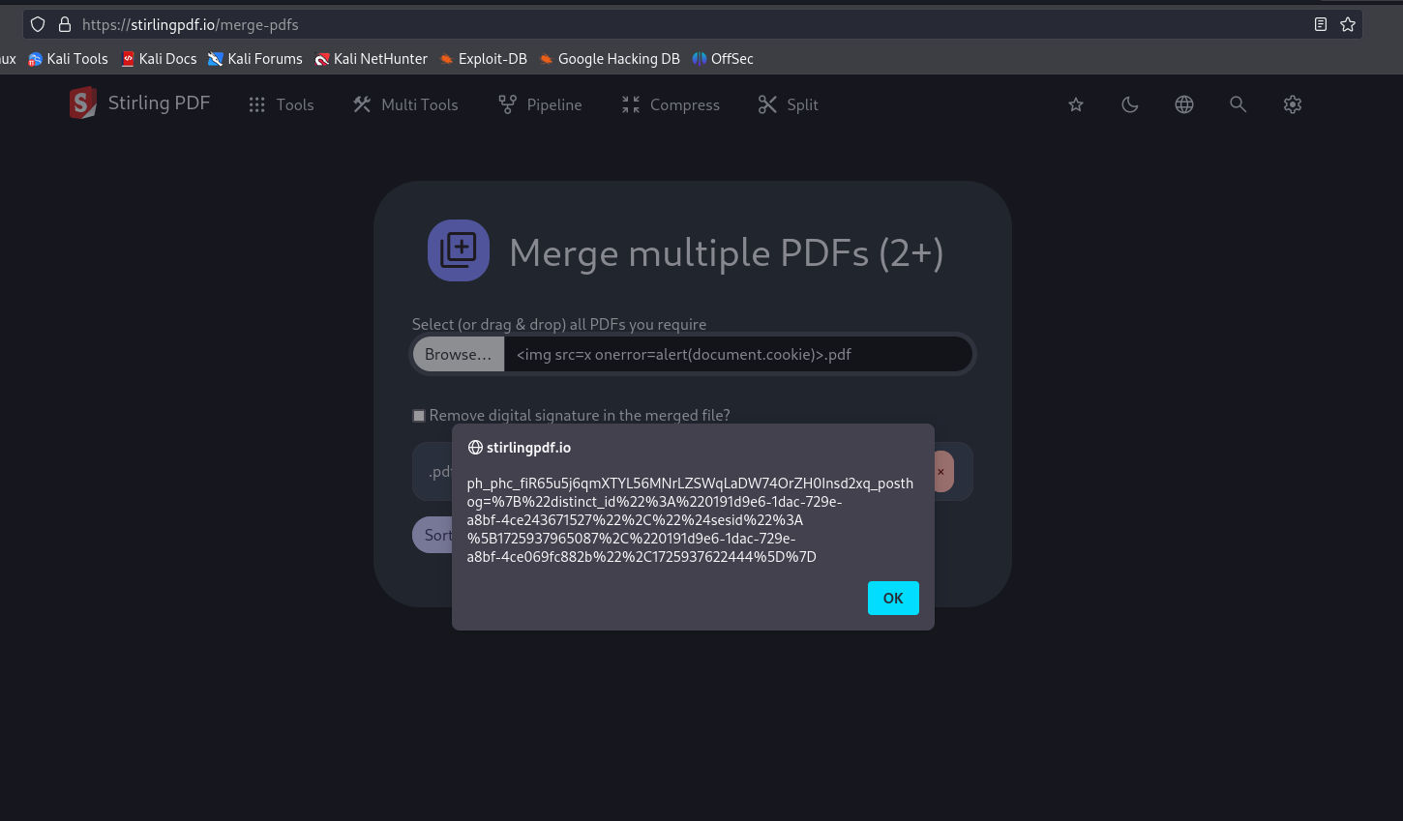Screen dimensions: 1403x821
Task: Bookmark this page with star icon
Action: coord(1348,24)
